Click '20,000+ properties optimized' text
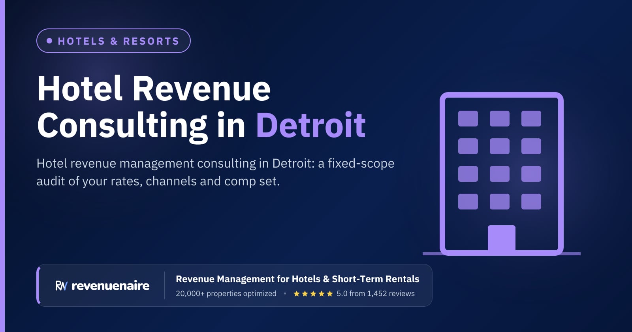The image size is (632, 332). point(226,294)
